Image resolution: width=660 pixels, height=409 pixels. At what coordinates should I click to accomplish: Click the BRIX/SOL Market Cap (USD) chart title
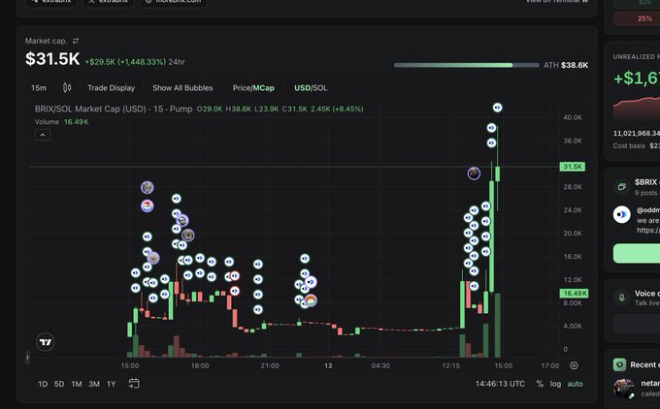[114, 109]
